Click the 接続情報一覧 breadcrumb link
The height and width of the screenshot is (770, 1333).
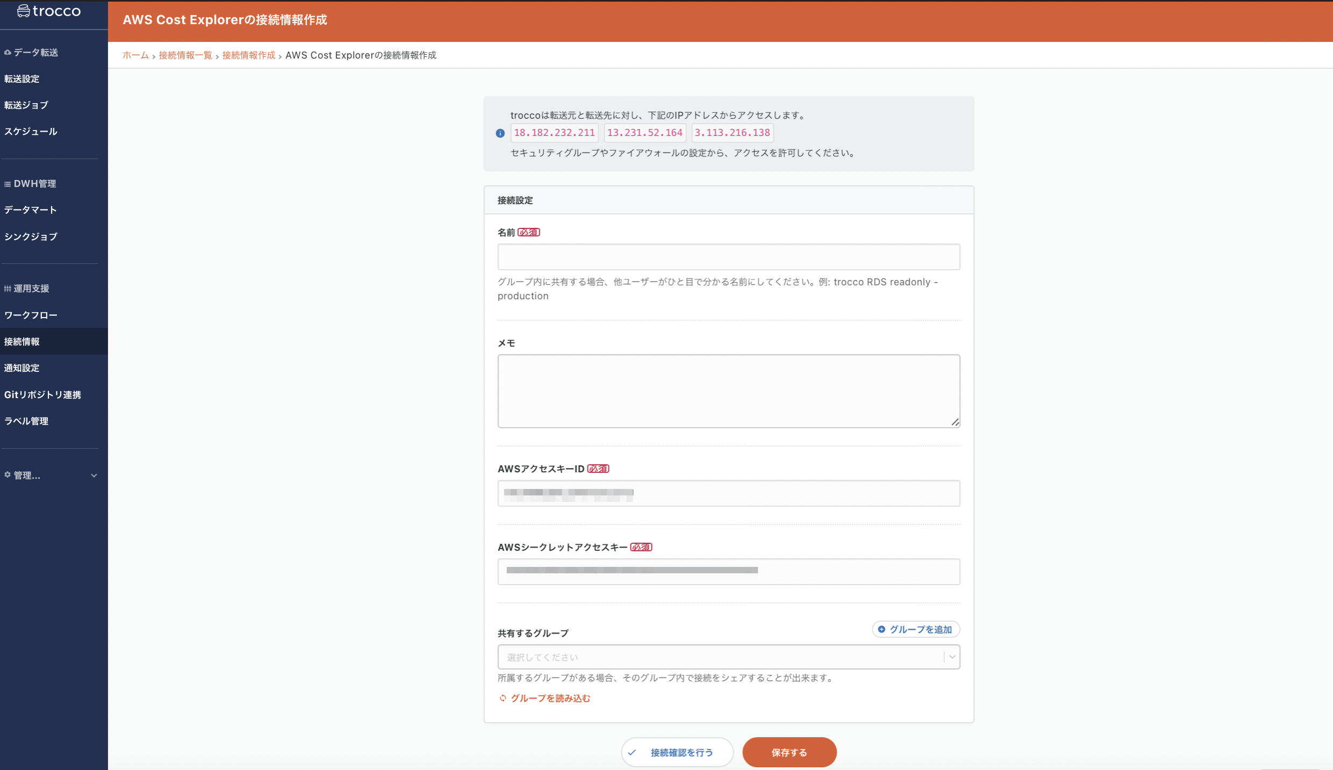185,55
